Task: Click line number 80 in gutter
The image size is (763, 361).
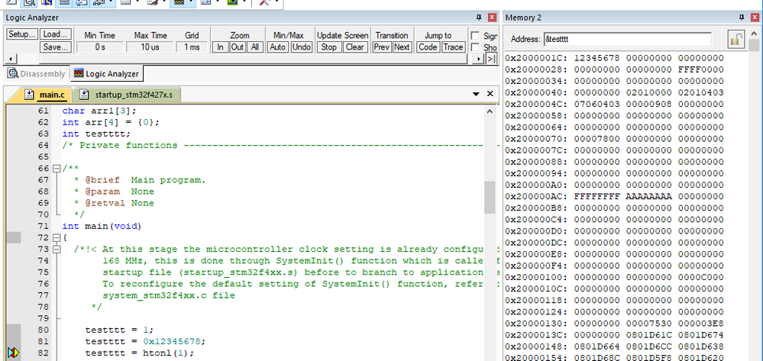Action: click(44, 330)
